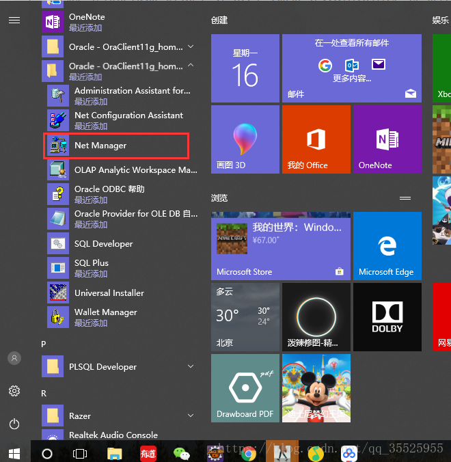
Task: Open the OneNote app list icon
Action: click(53, 22)
